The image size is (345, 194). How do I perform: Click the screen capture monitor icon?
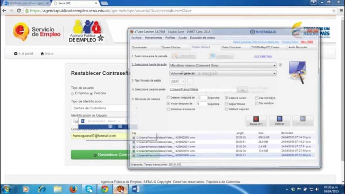[x=297, y=72]
